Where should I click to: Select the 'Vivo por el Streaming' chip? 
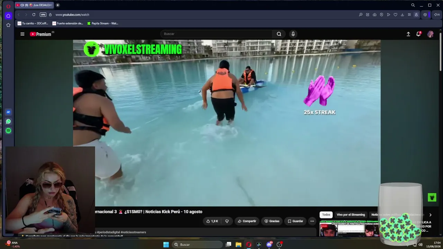point(351,215)
